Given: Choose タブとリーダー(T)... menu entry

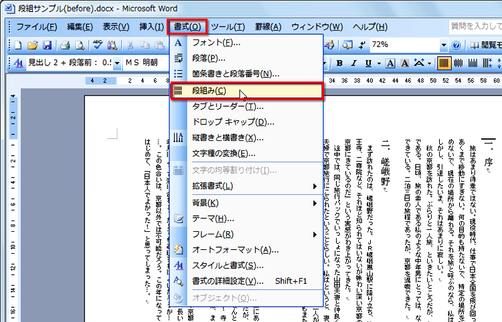Looking at the screenshot, I should (x=247, y=106).
